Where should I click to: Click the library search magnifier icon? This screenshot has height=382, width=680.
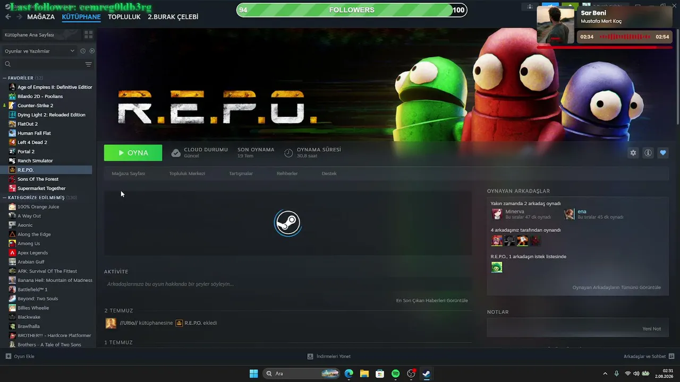click(8, 64)
